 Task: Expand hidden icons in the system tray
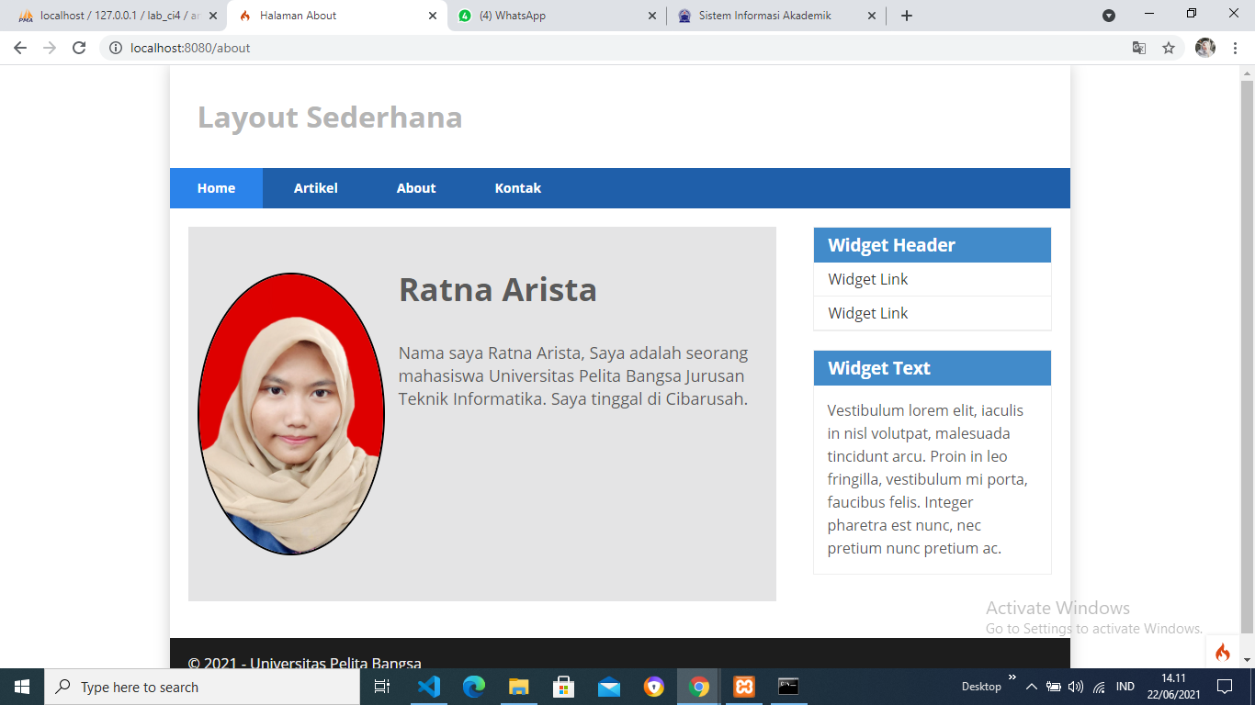pyautogui.click(x=1031, y=687)
